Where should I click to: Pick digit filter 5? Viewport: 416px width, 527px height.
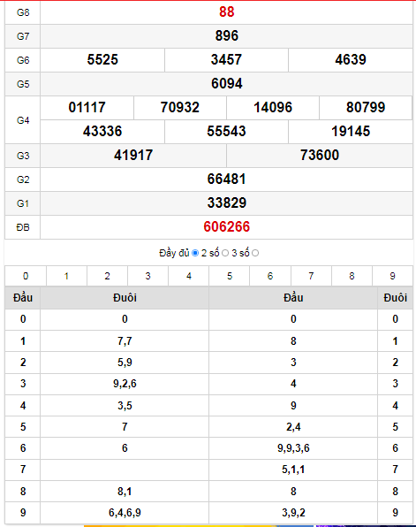230,276
